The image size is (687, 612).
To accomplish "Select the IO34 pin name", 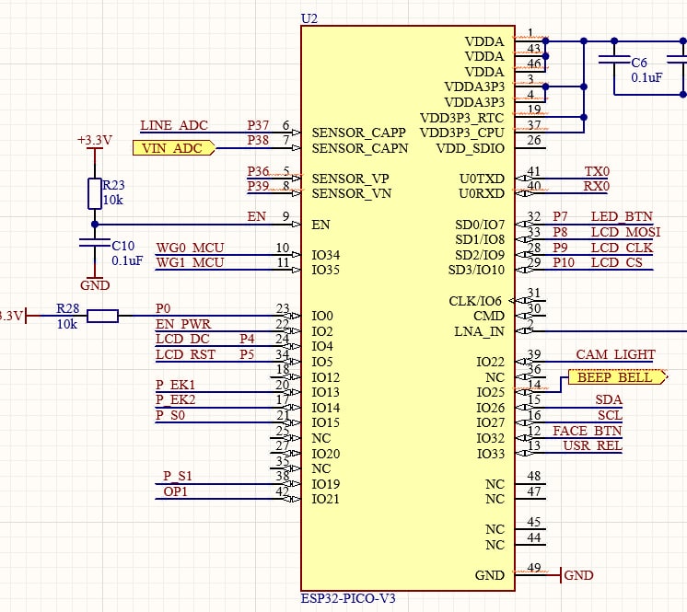I will pyautogui.click(x=325, y=255).
